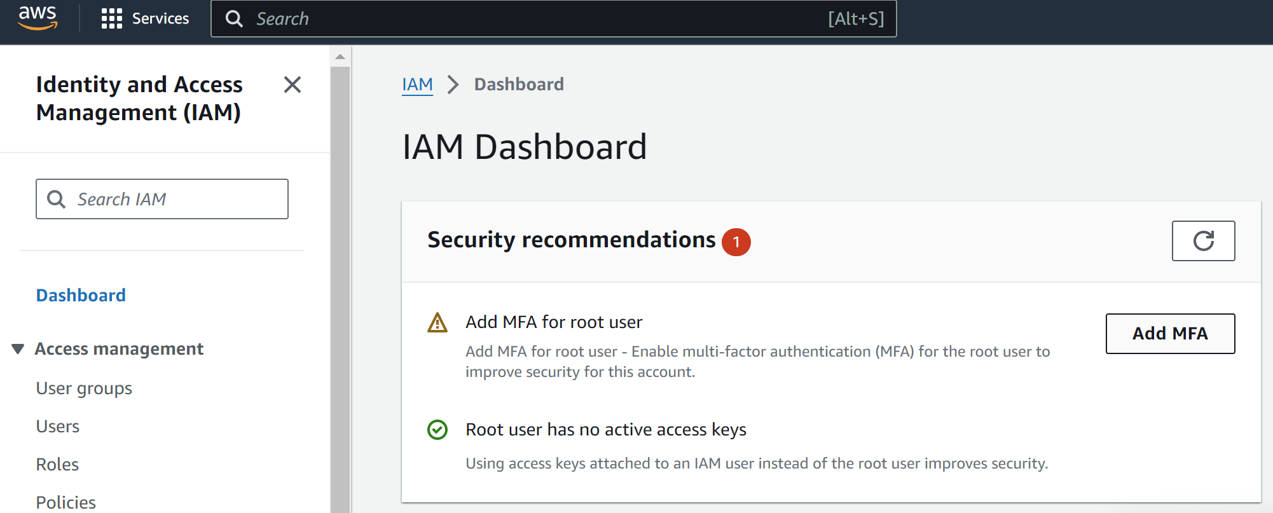1273x513 pixels.
Task: Click the red recommendations count badge
Action: click(736, 242)
